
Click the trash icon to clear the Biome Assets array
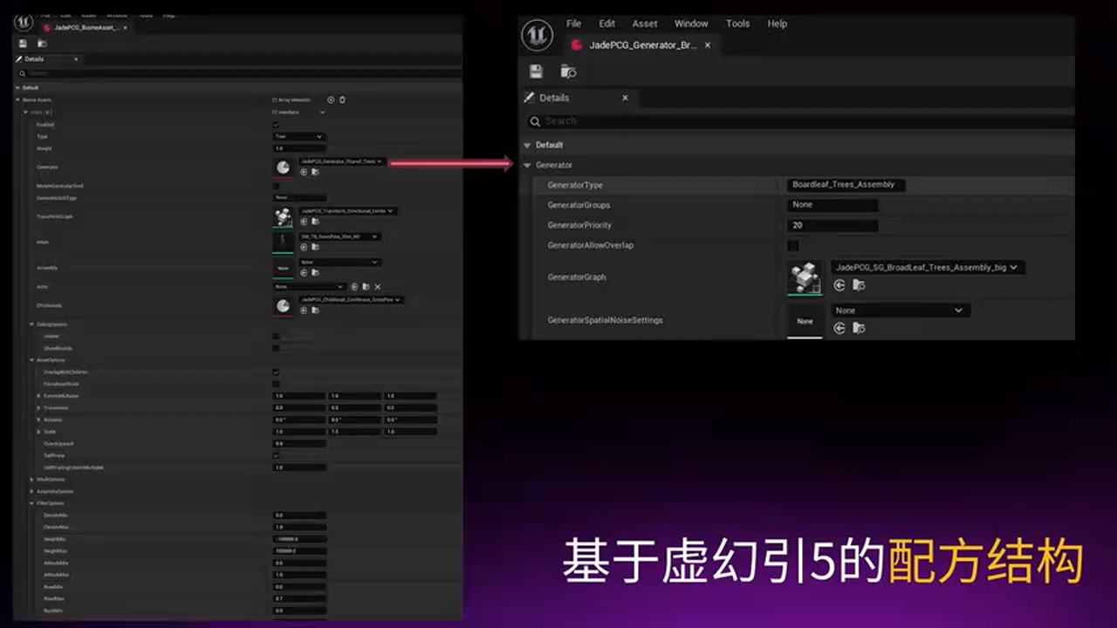click(342, 100)
